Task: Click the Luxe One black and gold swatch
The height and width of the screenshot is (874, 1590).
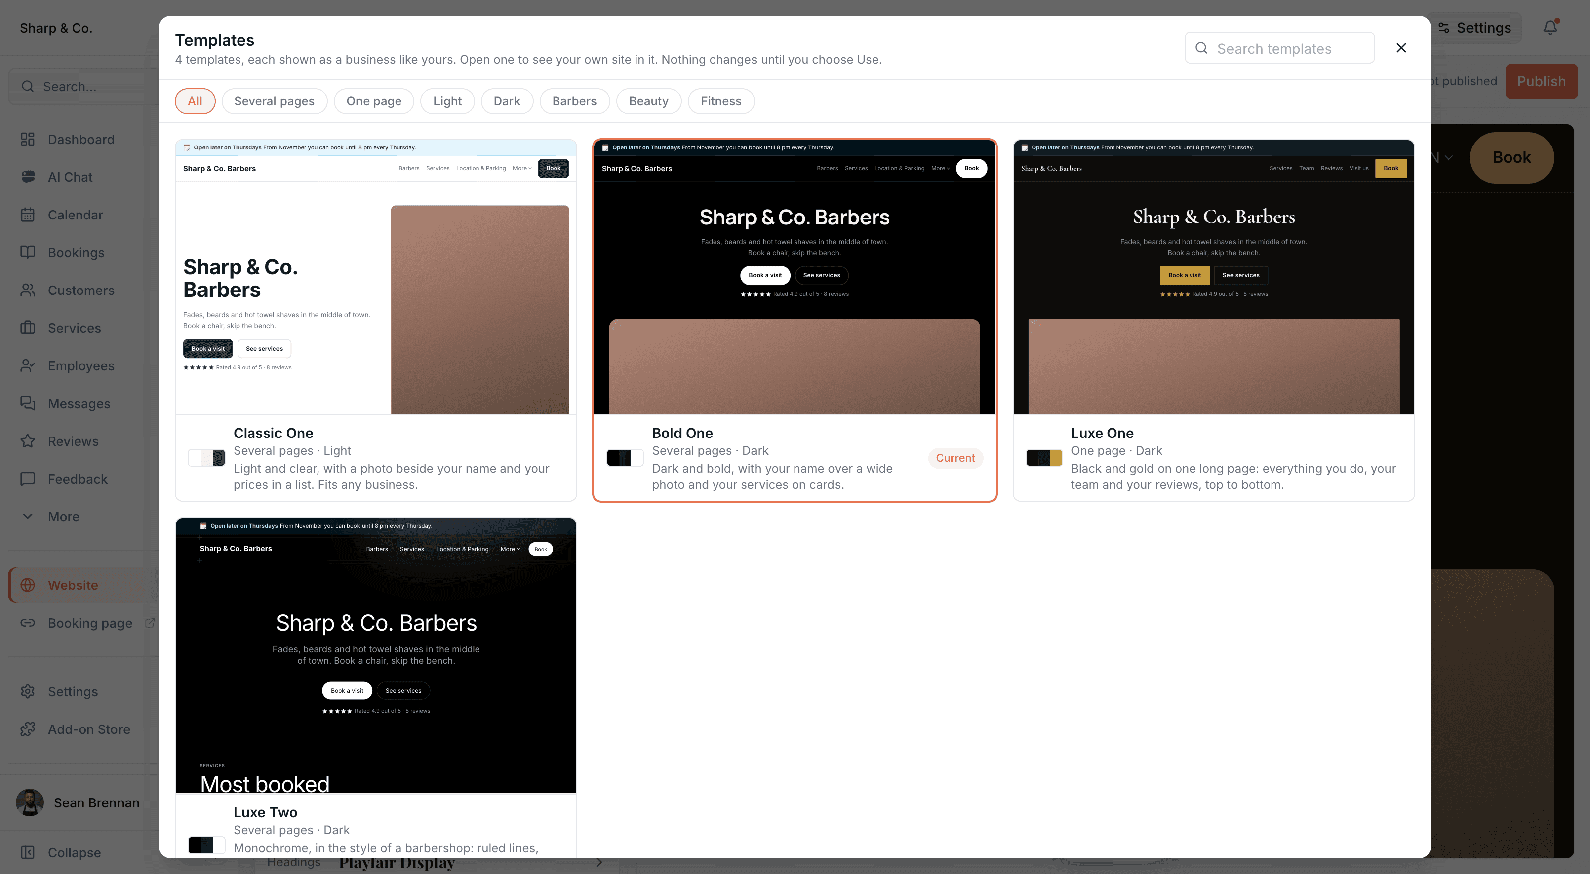Action: tap(1044, 458)
